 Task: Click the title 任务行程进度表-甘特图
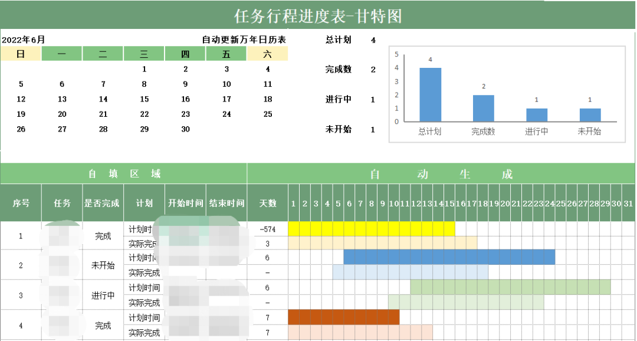318,17
